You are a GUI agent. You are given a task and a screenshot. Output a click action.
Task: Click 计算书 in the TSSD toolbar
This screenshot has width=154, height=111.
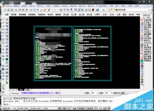pos(97,14)
